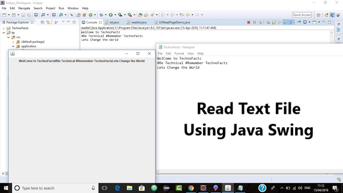The image size is (343, 193).
Task: Select the application package tree item
Action: [x=29, y=46]
